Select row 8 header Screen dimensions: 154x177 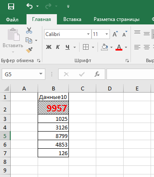point(5,162)
